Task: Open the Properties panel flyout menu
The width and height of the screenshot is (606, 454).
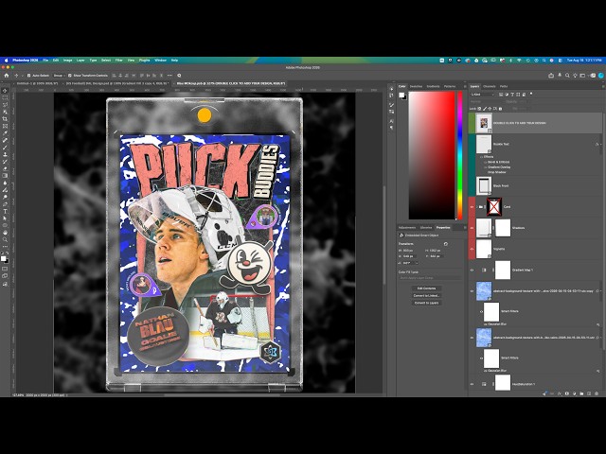Action: [465, 227]
